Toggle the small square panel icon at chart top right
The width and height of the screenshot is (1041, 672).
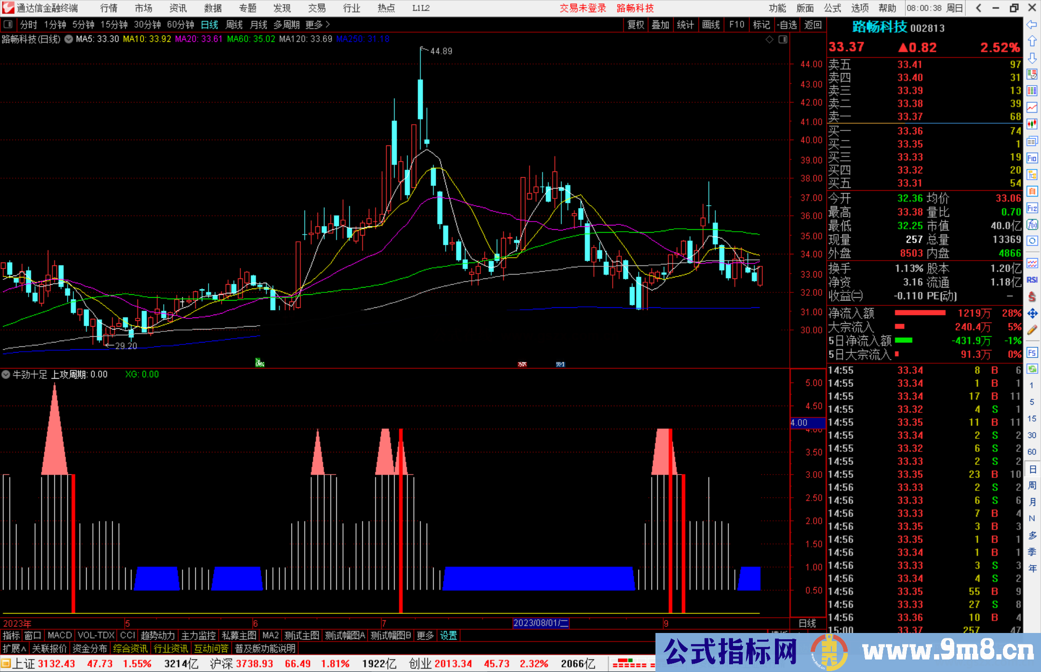783,40
